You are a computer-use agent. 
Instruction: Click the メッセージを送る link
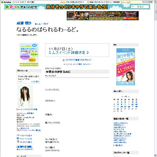click(26, 135)
